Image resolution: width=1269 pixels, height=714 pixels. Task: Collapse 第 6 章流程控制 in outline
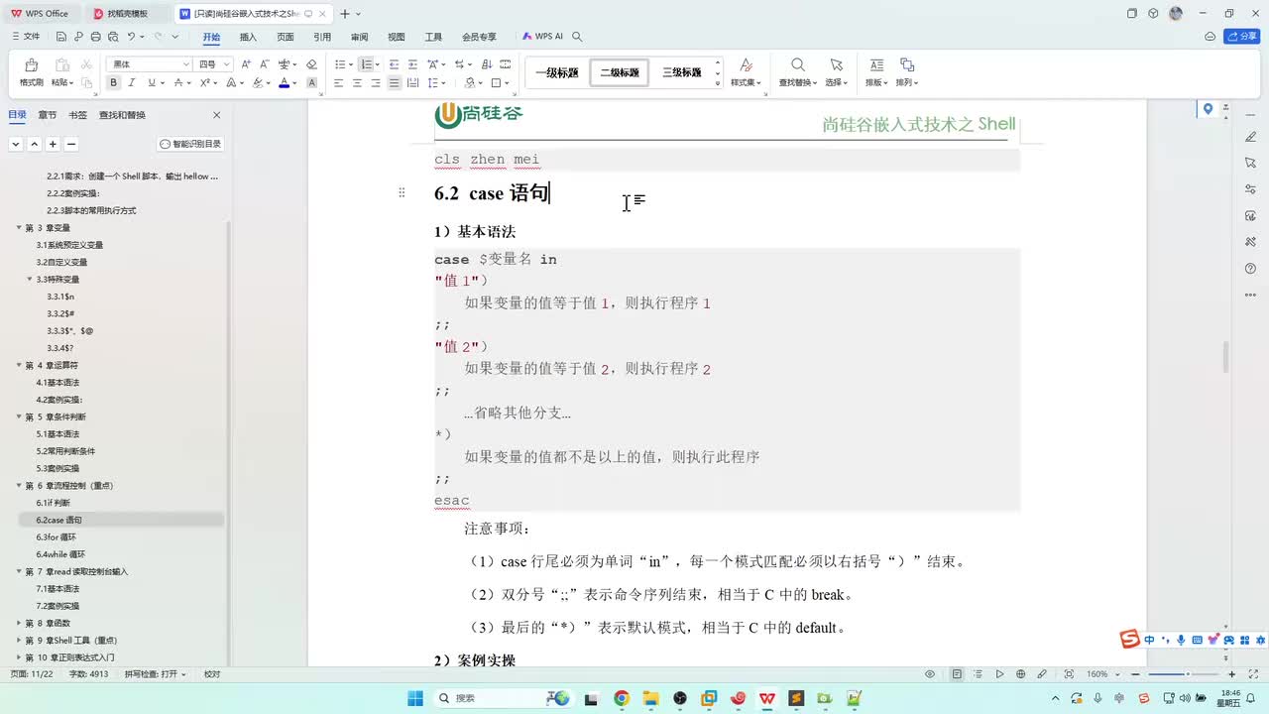point(19,485)
